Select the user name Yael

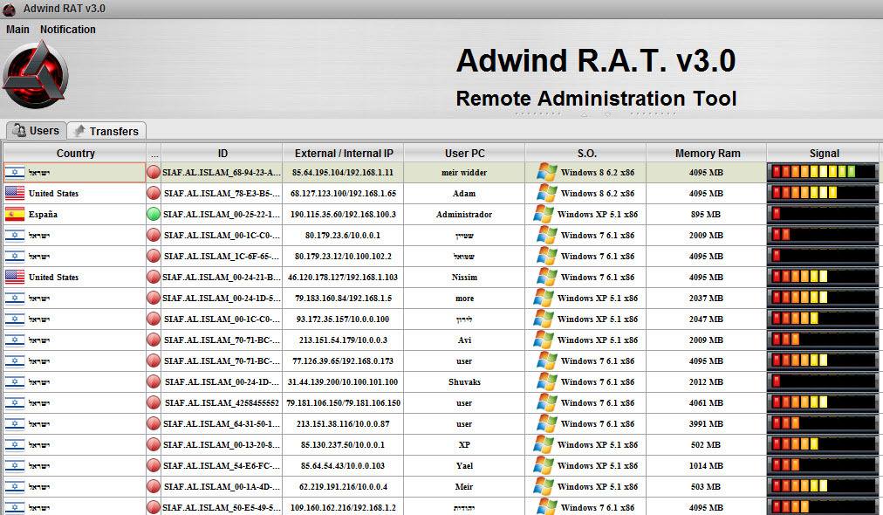tap(464, 465)
